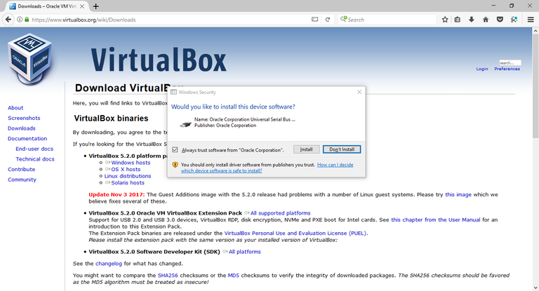Click the red 'Update Nov 3 2017:' text

[x=117, y=194]
